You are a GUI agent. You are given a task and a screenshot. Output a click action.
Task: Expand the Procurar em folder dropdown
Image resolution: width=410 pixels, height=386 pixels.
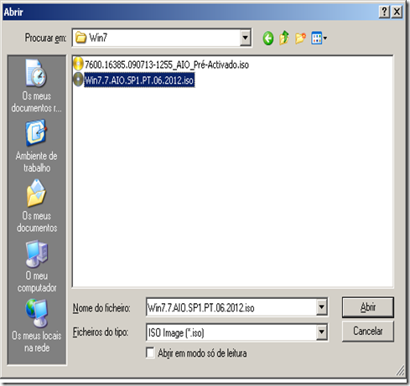[245, 38]
